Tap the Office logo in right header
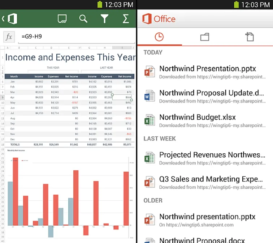 click(159, 19)
